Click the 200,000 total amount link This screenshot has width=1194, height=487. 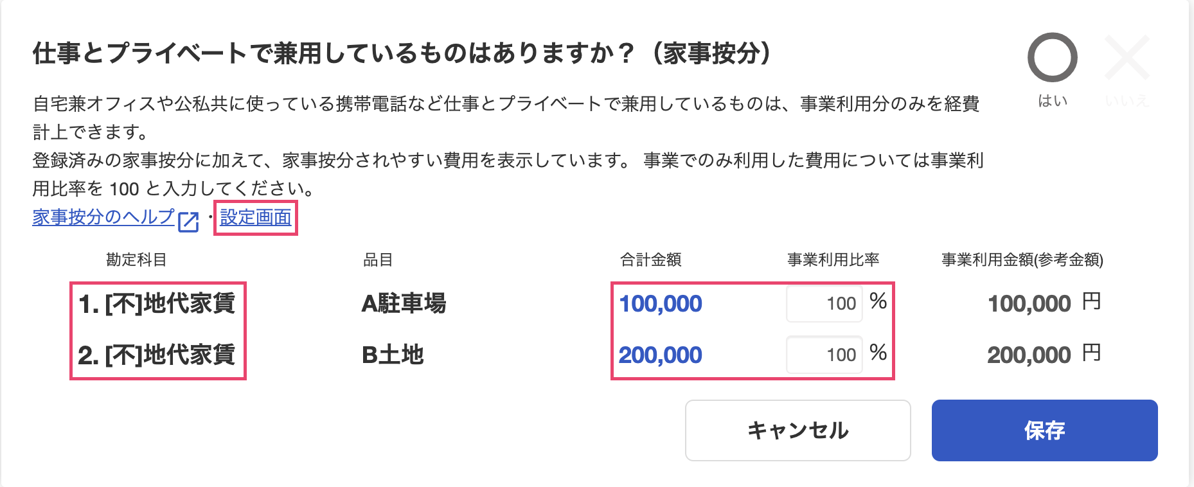tap(660, 355)
